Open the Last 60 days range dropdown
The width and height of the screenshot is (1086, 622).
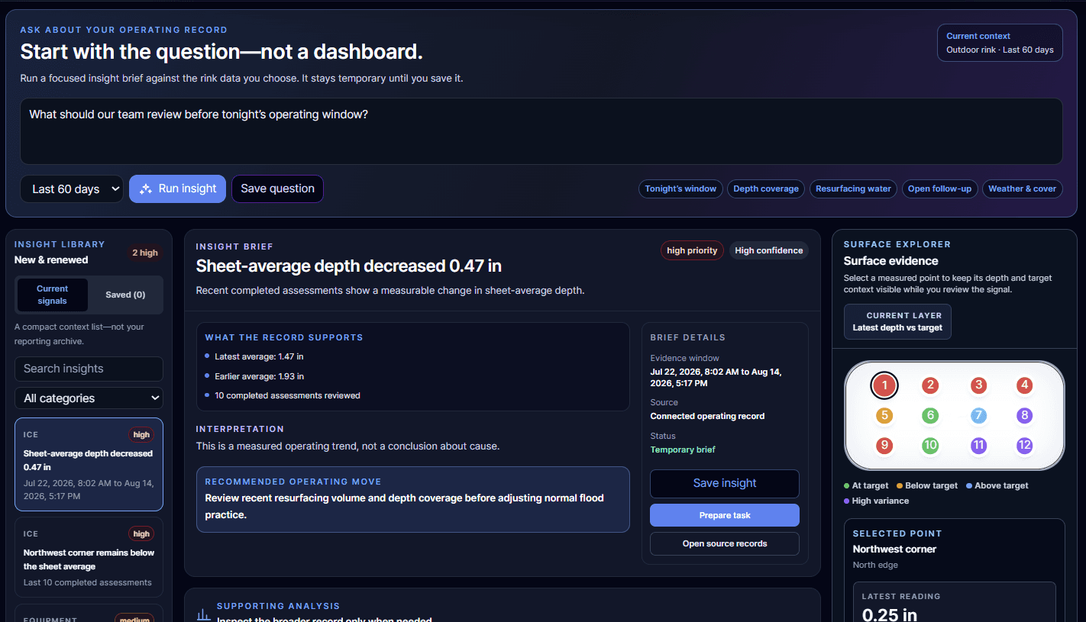pyautogui.click(x=72, y=189)
